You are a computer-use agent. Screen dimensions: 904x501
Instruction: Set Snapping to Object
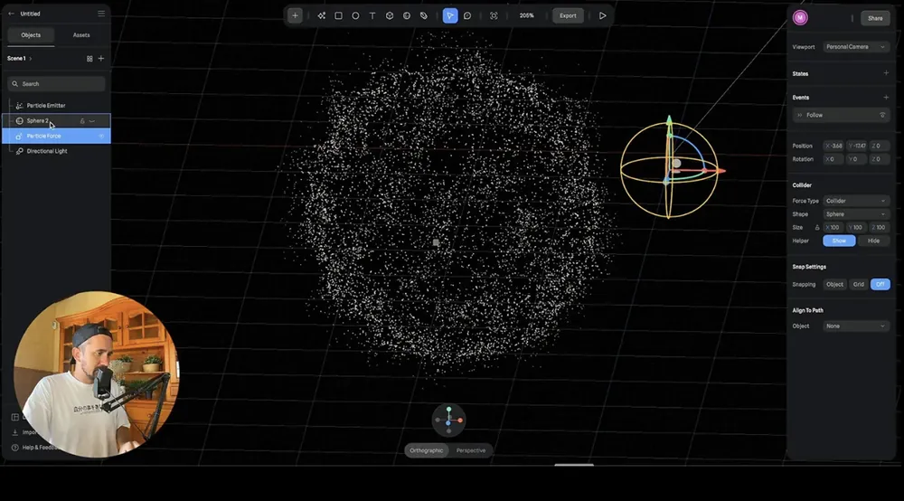834,284
